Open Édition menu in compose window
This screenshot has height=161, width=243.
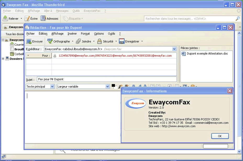(43, 34)
